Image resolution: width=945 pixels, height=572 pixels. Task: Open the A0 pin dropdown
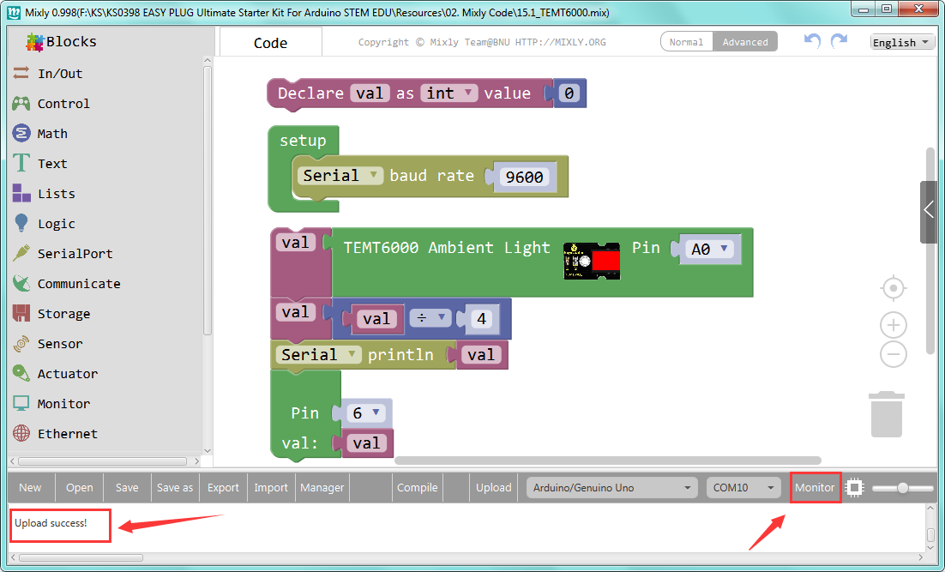click(710, 249)
